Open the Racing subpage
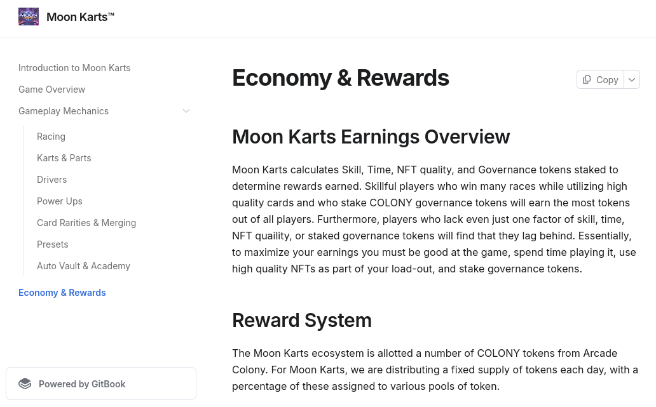 51,137
